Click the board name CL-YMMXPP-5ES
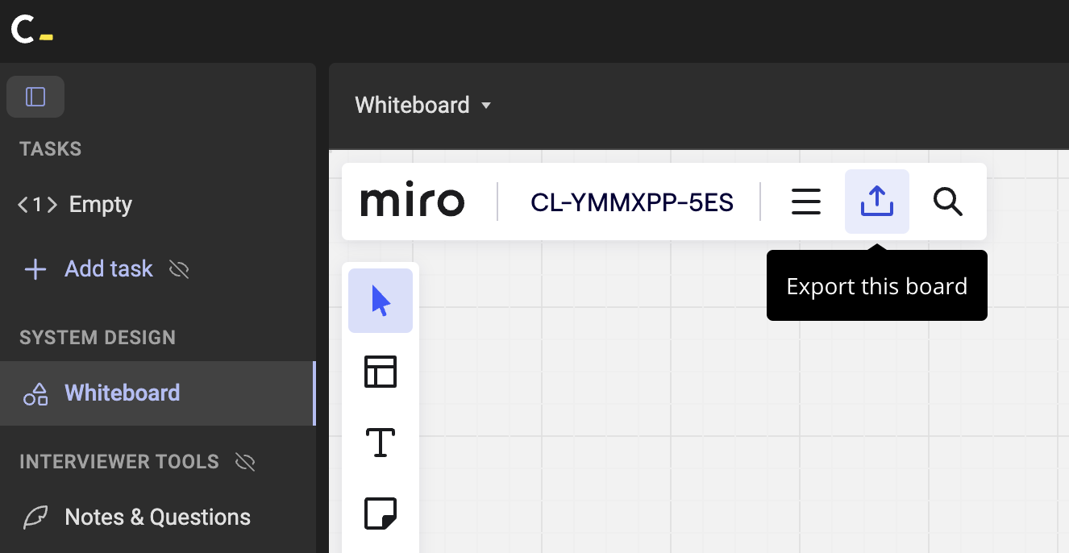 tap(631, 202)
